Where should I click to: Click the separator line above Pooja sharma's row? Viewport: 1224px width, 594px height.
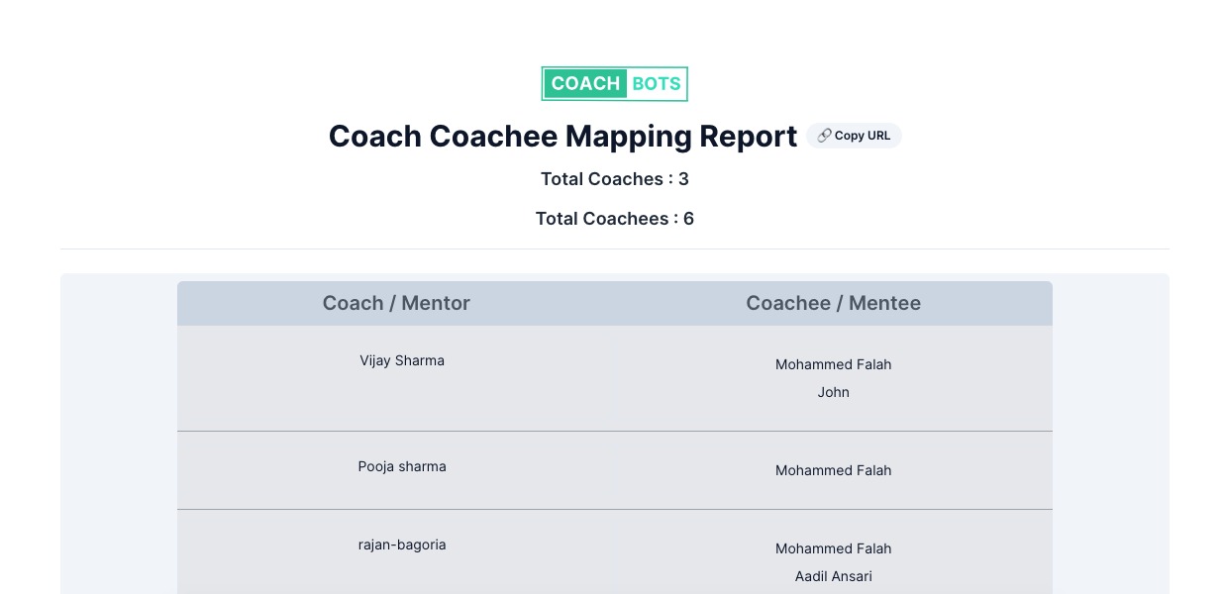pos(614,431)
